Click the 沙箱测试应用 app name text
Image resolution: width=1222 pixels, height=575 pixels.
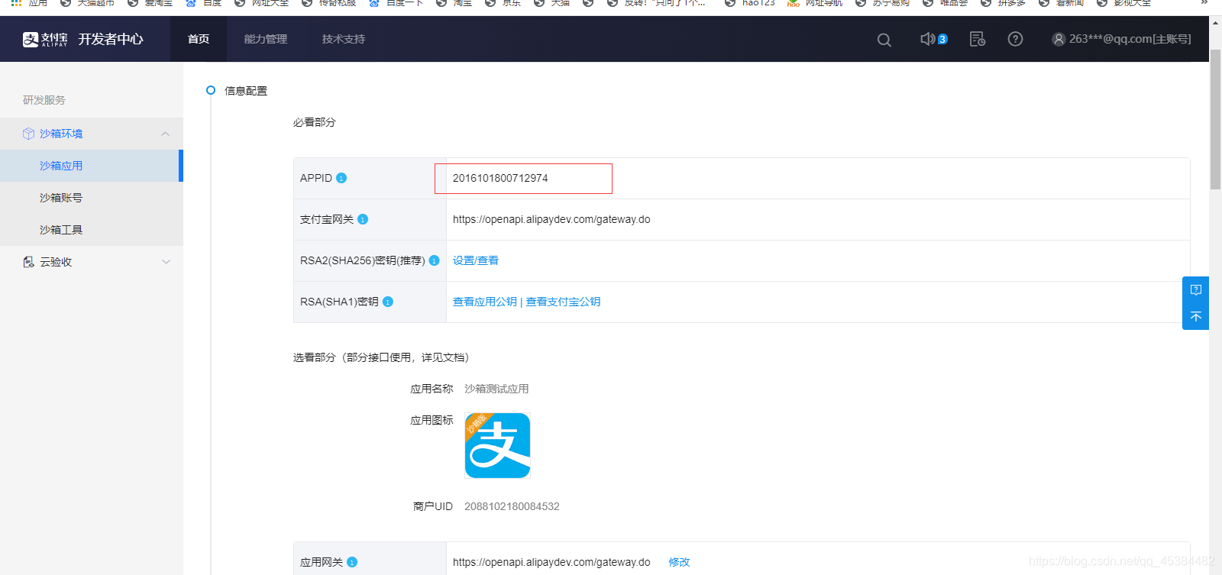coord(496,389)
